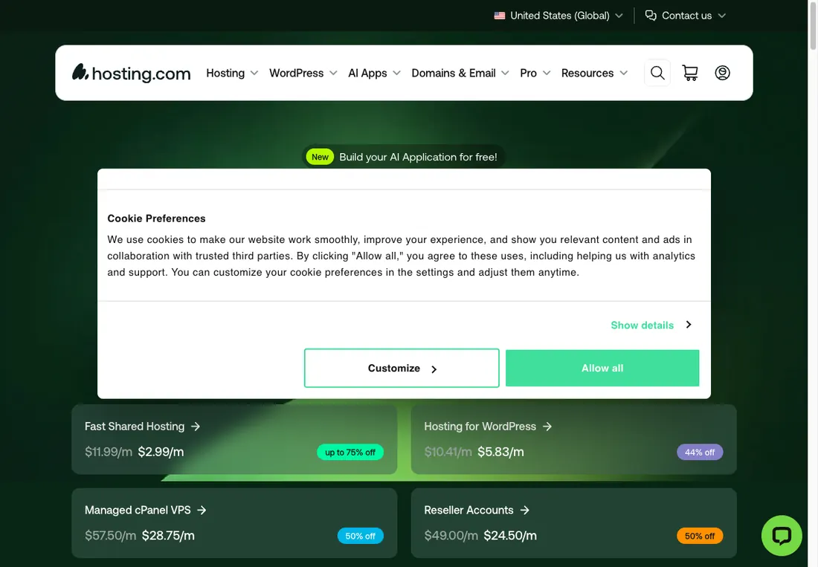The width and height of the screenshot is (818, 567).
Task: Expand the Hosting menu
Action: pyautogui.click(x=232, y=73)
